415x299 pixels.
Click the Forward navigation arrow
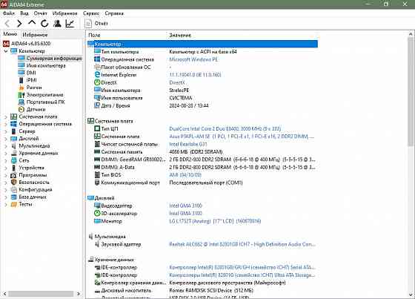tap(19, 24)
